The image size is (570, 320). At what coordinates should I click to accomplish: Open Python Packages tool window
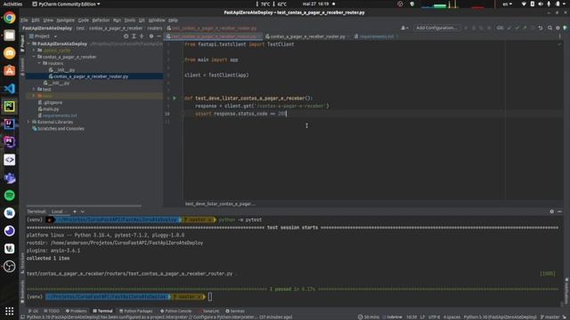coord(136,311)
